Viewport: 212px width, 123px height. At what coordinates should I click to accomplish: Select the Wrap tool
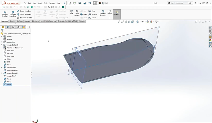coord(92,11)
